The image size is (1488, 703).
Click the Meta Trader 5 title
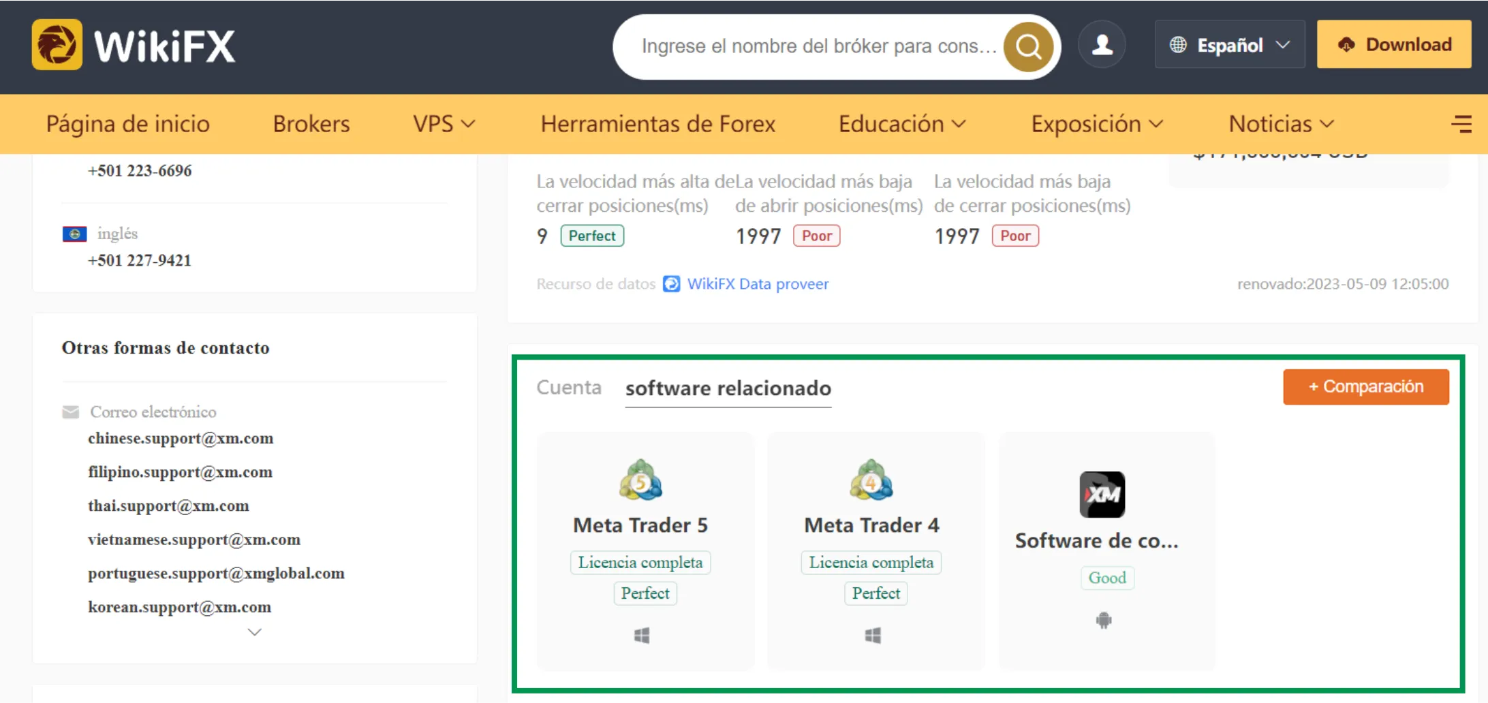coord(640,525)
